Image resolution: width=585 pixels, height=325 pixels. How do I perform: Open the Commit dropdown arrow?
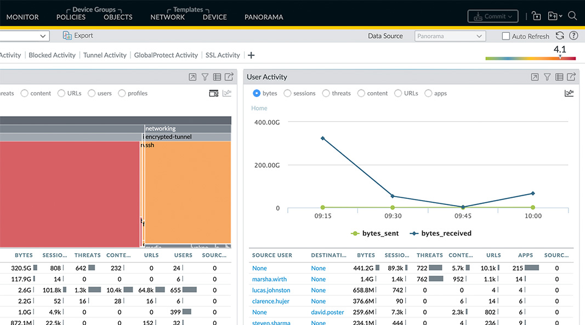click(510, 16)
